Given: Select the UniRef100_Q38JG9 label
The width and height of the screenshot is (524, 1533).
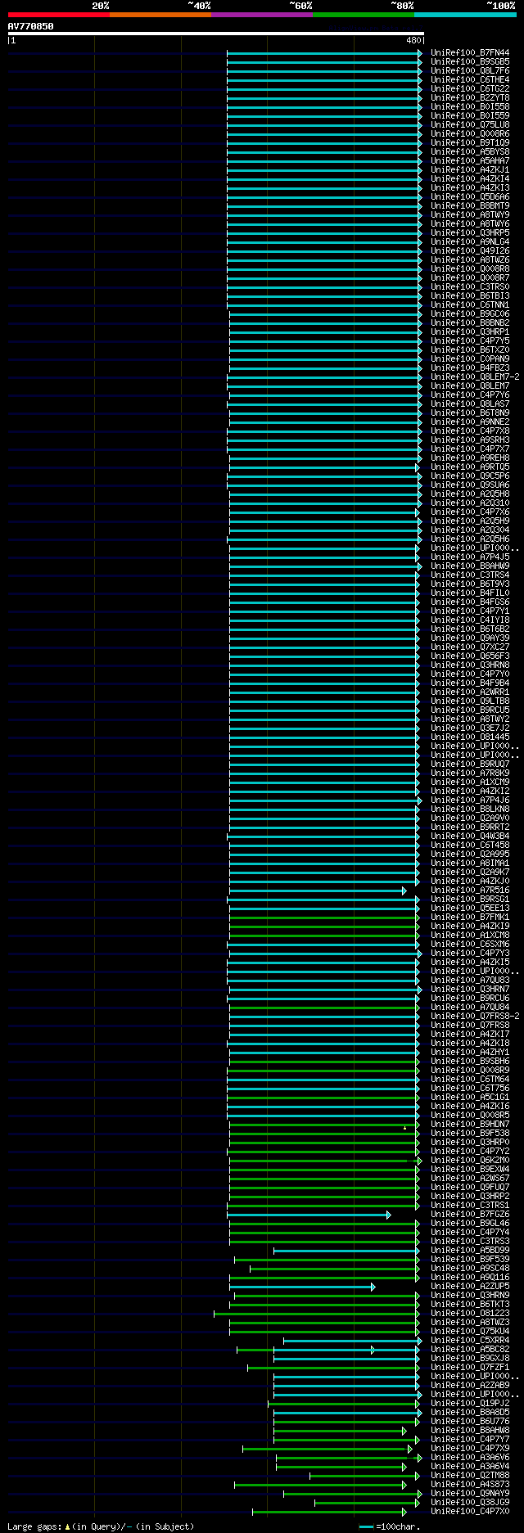Looking at the screenshot, I should (x=470, y=1503).
